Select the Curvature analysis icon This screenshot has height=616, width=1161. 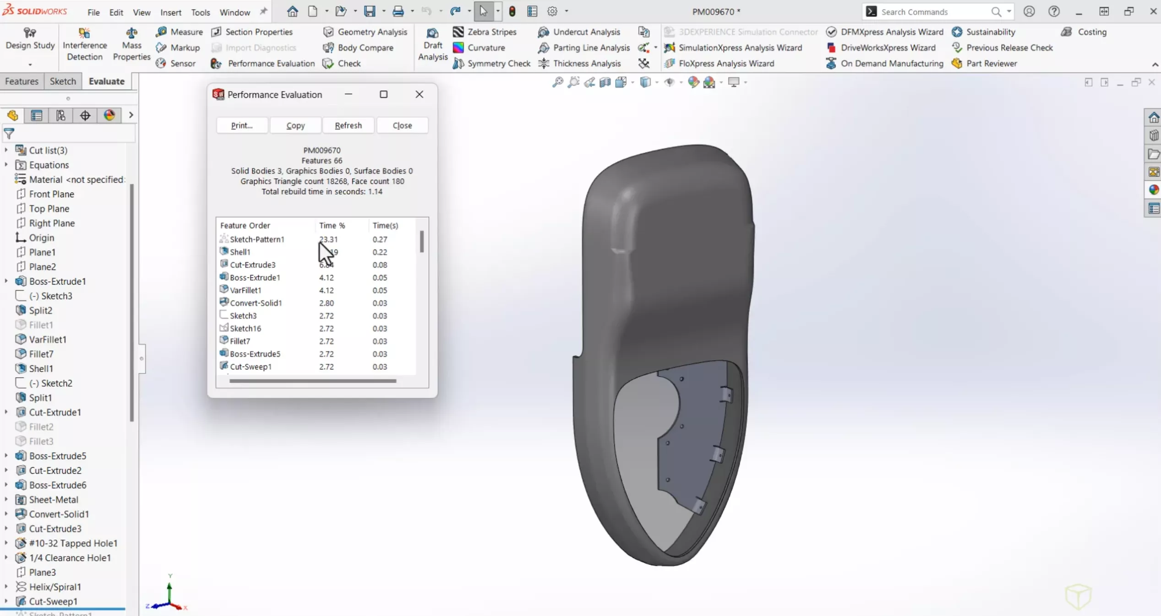pos(458,48)
